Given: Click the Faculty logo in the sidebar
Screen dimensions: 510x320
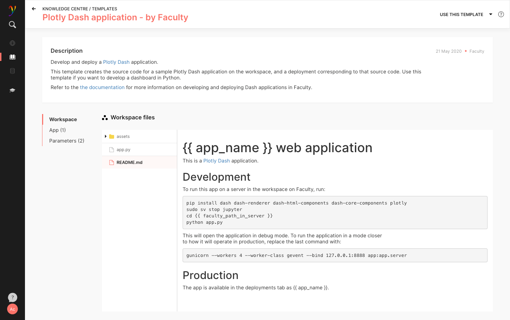Looking at the screenshot, I should click(12, 10).
